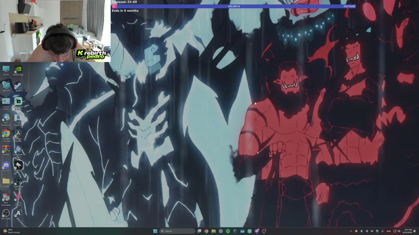Switch the ENG input language indicator
The image size is (419, 235).
pyautogui.click(x=389, y=231)
